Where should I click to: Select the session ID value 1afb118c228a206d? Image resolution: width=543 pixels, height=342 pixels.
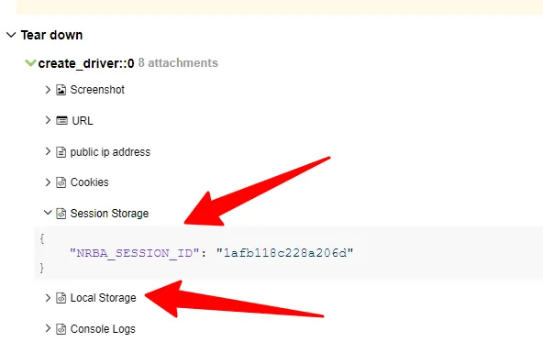tap(284, 253)
